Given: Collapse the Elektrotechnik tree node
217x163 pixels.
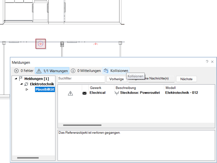Looking at the screenshot, I should 21,84.
